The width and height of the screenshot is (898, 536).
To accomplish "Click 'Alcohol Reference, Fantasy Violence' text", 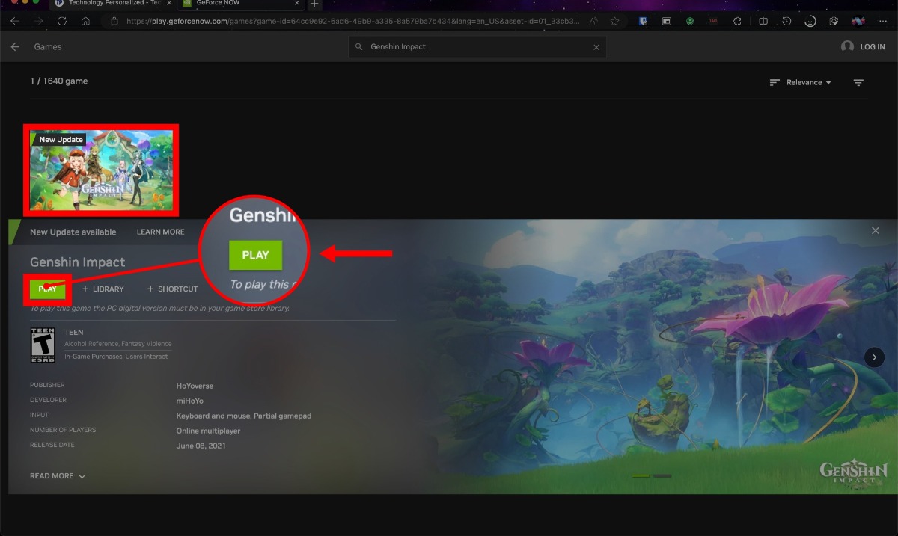I will pos(117,344).
